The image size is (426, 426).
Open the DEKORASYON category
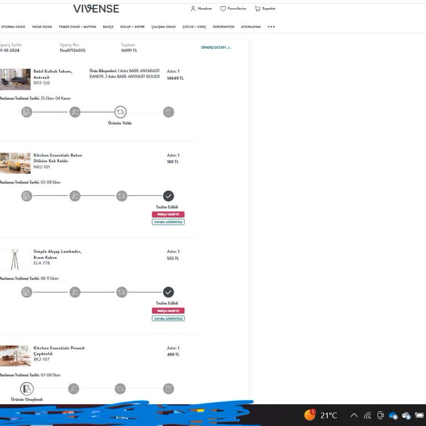click(x=224, y=27)
